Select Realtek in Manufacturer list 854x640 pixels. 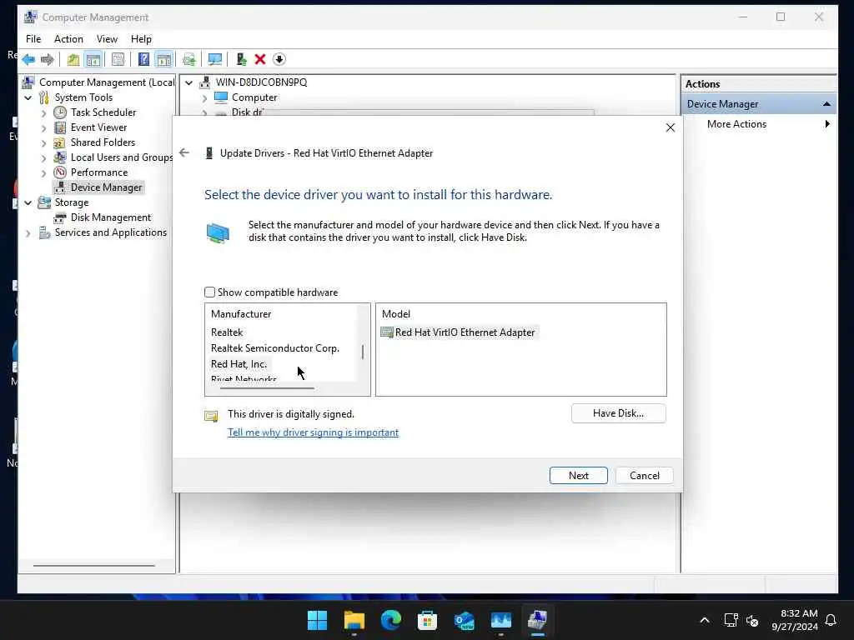pyautogui.click(x=227, y=332)
